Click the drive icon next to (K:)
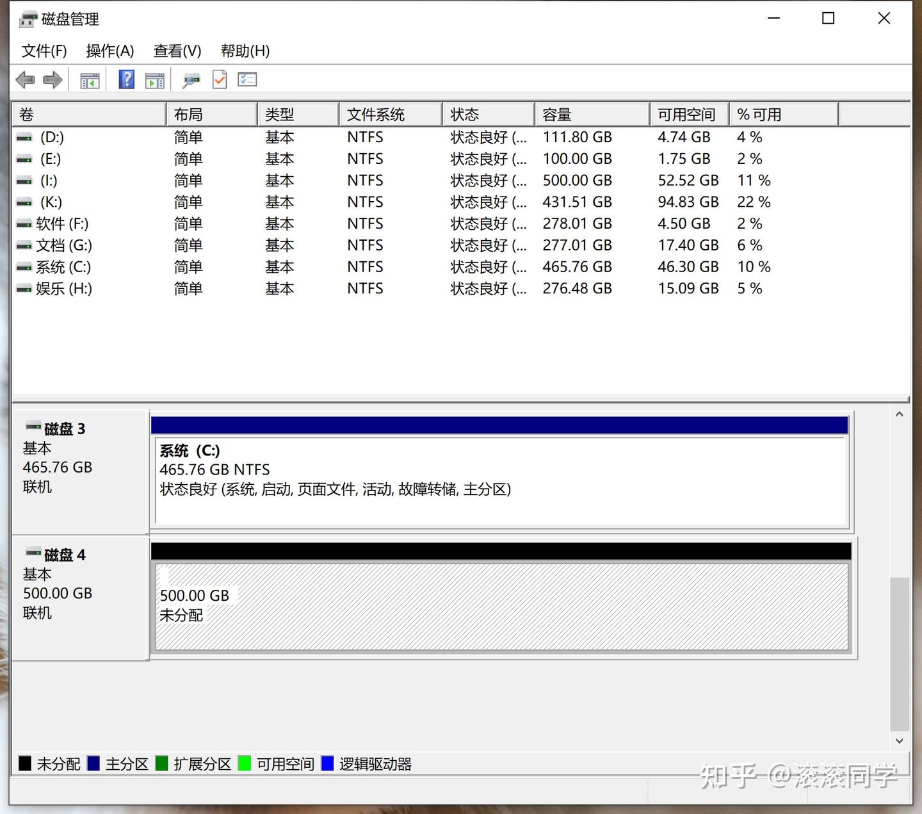 tap(24, 203)
